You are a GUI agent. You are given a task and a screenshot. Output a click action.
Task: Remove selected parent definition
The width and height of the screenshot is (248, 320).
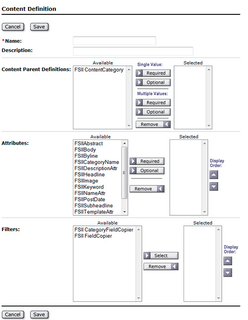(x=153, y=125)
